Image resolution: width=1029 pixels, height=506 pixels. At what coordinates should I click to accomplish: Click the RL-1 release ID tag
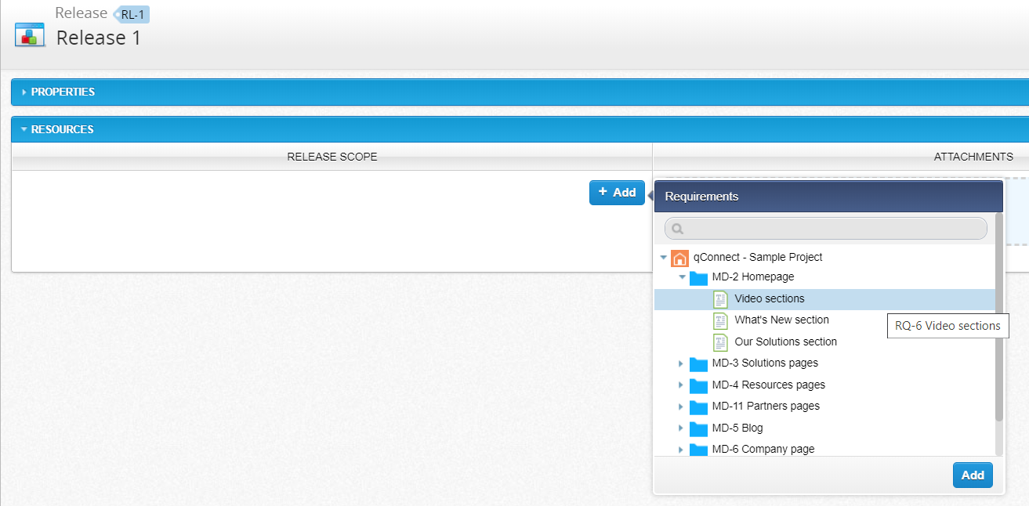point(133,14)
